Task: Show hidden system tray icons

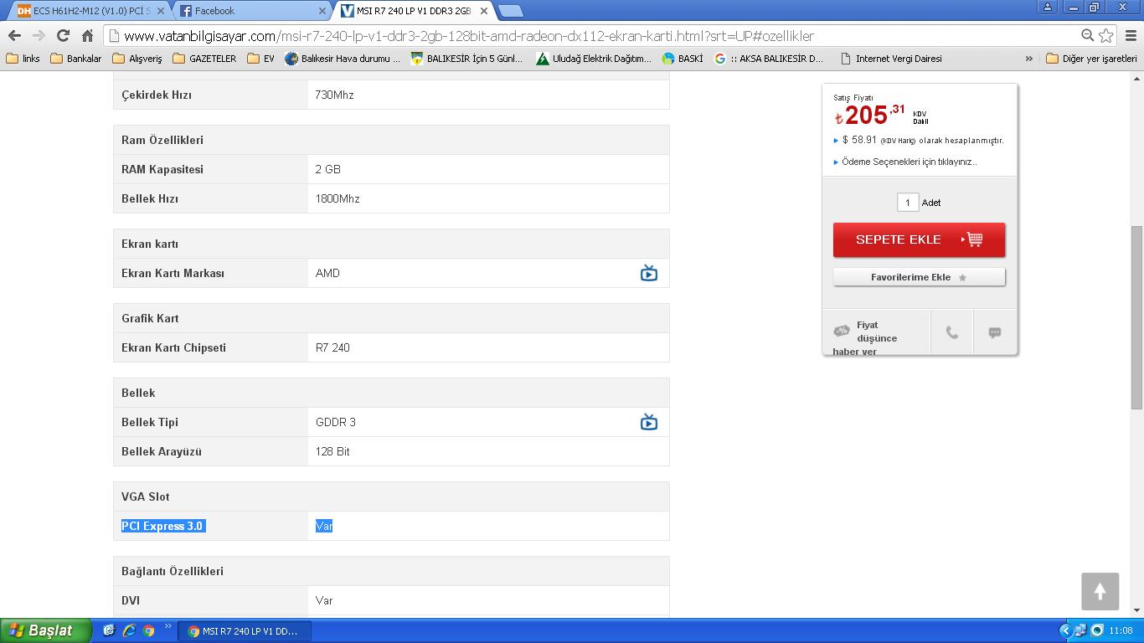Action: point(1066,630)
